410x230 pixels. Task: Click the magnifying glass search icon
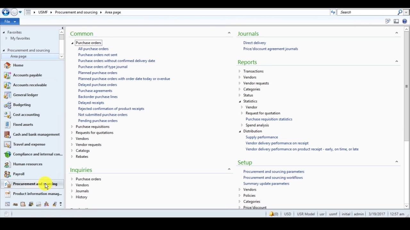point(400,12)
